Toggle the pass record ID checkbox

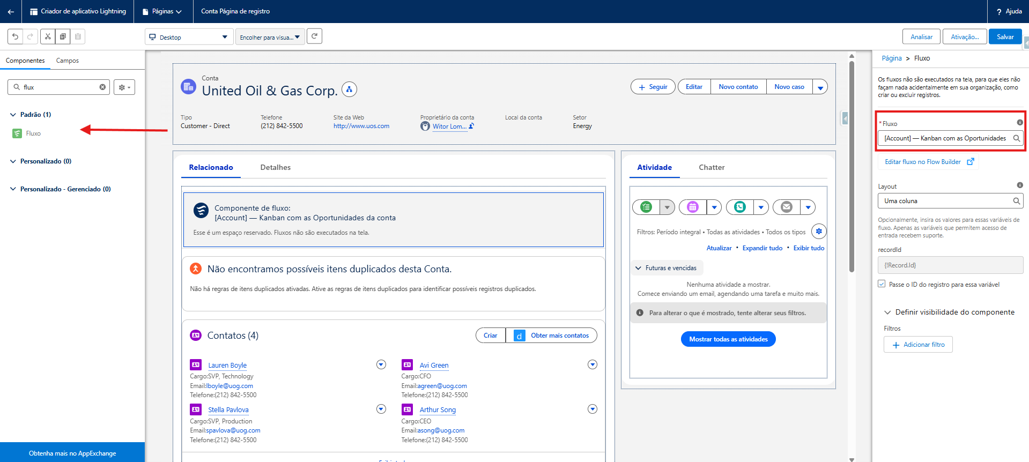(882, 284)
